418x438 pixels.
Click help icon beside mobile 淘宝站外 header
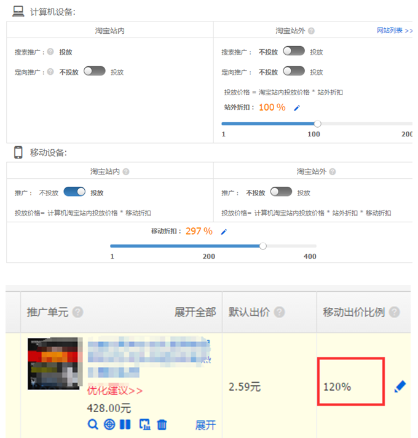[x=333, y=171]
